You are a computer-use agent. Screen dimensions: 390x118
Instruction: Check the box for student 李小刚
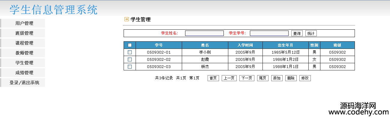click(x=130, y=52)
